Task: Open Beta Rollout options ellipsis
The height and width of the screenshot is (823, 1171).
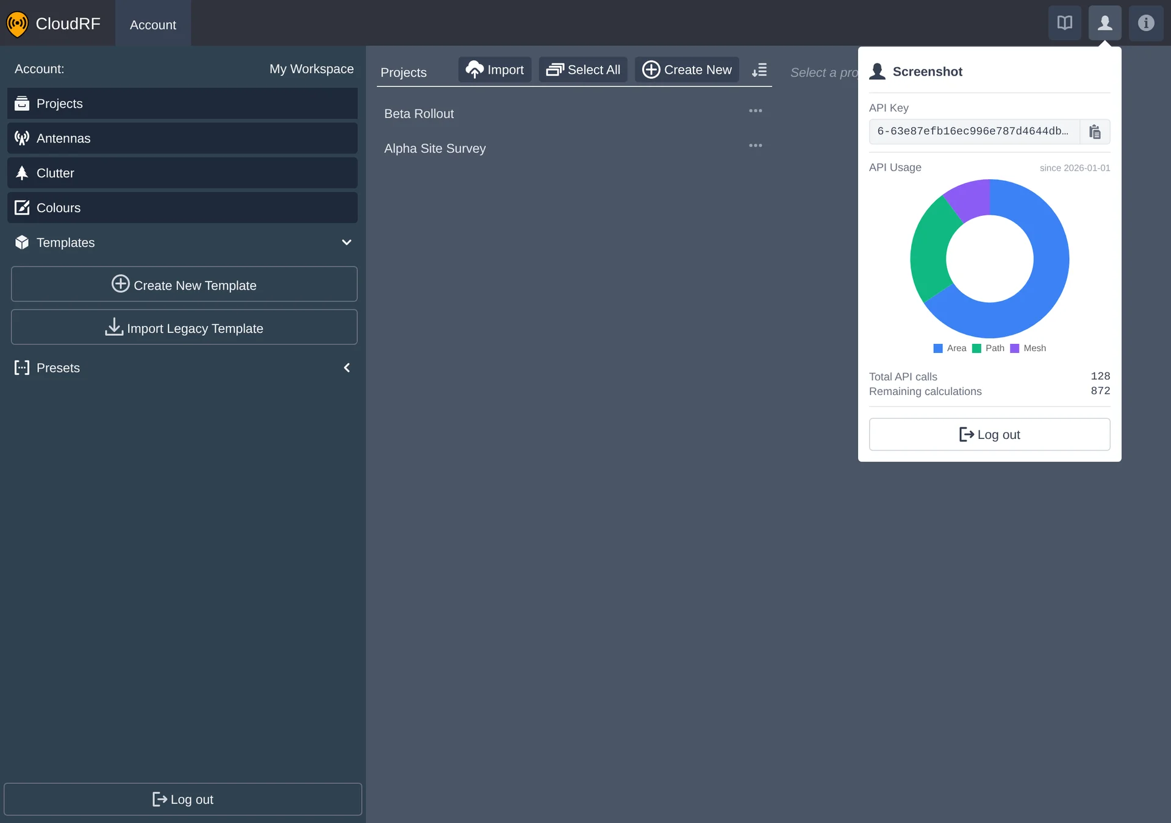Action: tap(756, 111)
